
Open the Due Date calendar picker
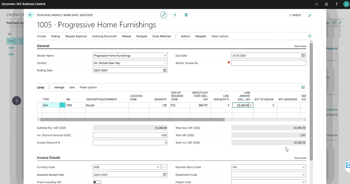pyautogui.click(x=303, y=55)
